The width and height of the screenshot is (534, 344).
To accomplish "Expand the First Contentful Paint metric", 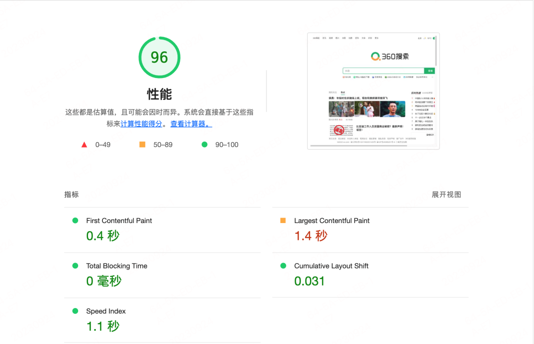I will [x=163, y=230].
